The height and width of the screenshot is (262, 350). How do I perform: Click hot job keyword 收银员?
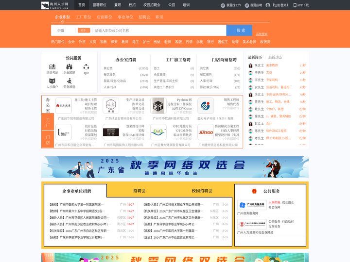click(265, 42)
